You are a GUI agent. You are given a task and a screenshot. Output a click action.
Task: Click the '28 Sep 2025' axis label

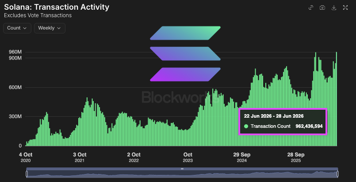tap(296, 157)
